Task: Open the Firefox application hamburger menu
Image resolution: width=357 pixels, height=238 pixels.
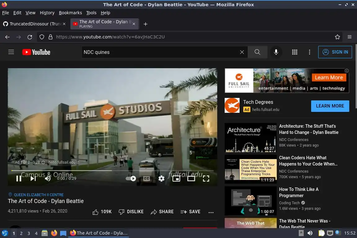Action: pyautogui.click(x=350, y=37)
